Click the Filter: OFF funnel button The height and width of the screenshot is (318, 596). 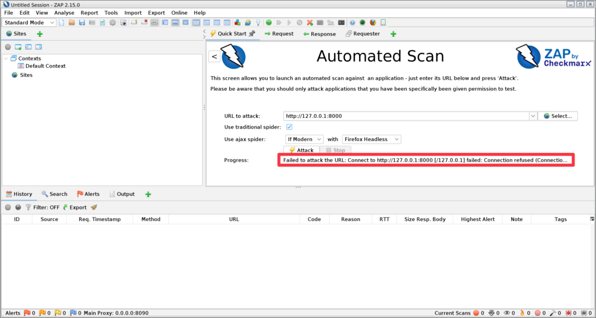pyautogui.click(x=42, y=208)
